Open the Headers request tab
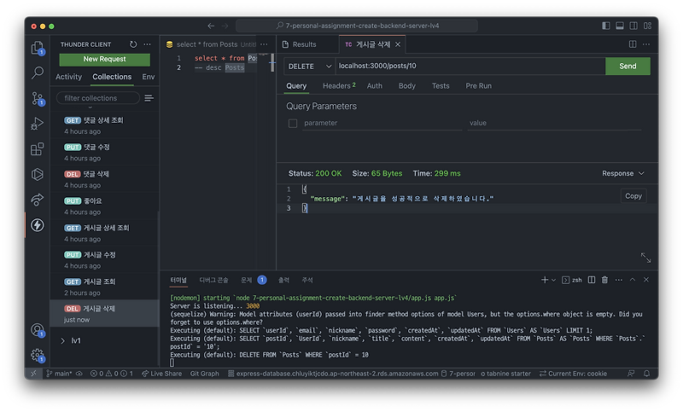Image resolution: width=683 pixels, height=412 pixels. point(339,85)
